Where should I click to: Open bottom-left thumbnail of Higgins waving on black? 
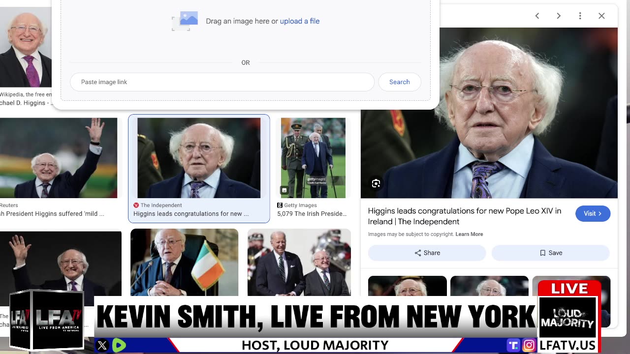(x=61, y=263)
